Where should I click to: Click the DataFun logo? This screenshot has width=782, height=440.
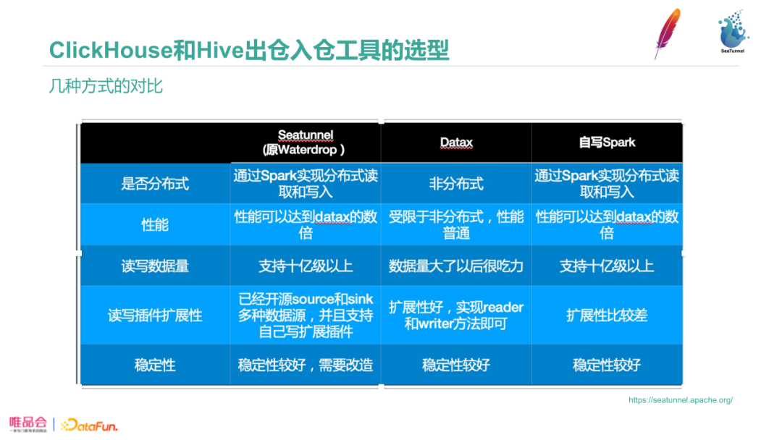pyautogui.click(x=89, y=425)
